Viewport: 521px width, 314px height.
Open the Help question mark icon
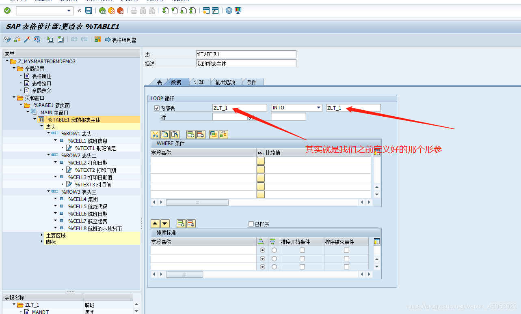point(229,11)
